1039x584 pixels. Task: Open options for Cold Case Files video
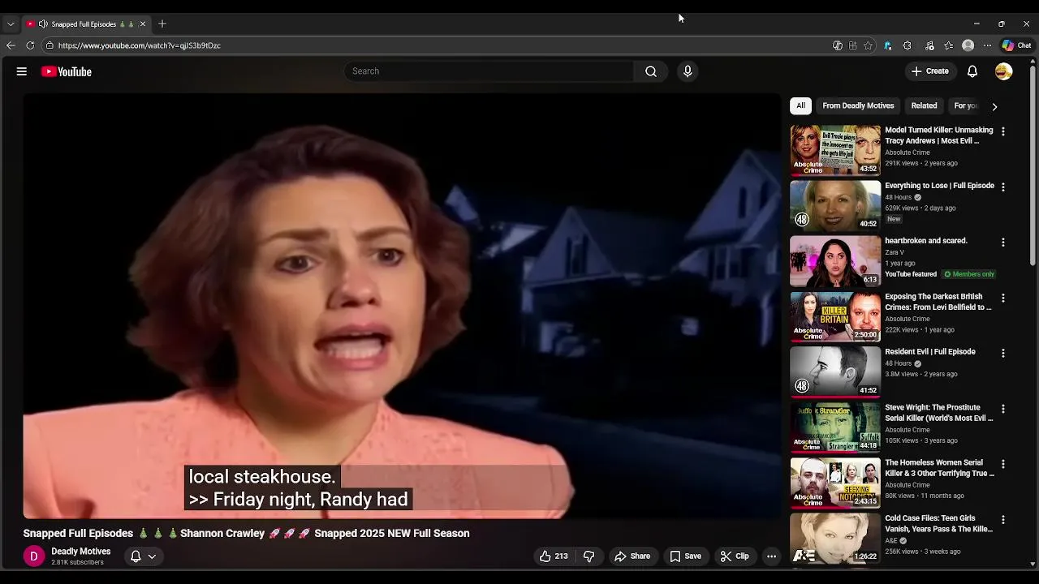[x=1002, y=519]
